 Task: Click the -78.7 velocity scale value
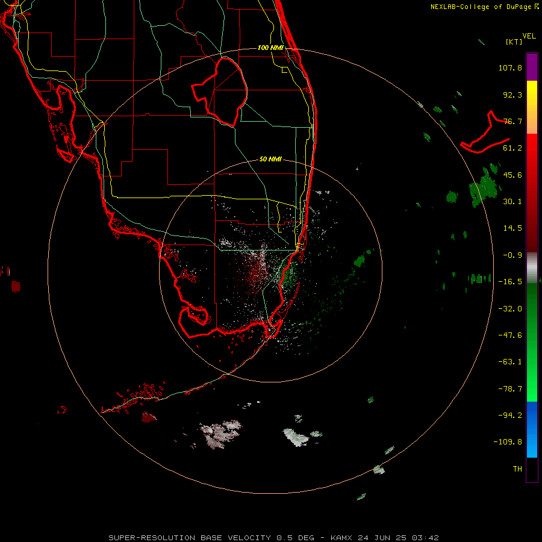coord(510,389)
